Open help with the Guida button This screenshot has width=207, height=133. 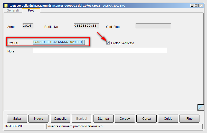(168, 118)
